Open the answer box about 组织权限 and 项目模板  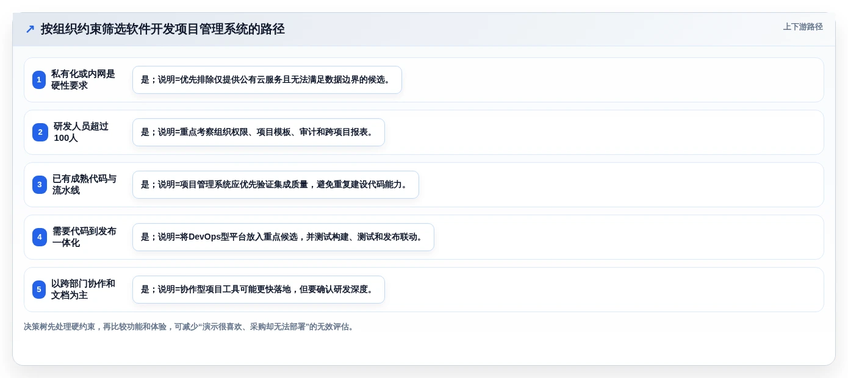(259, 132)
